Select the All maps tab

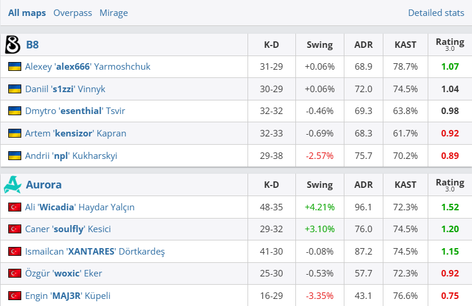click(27, 12)
